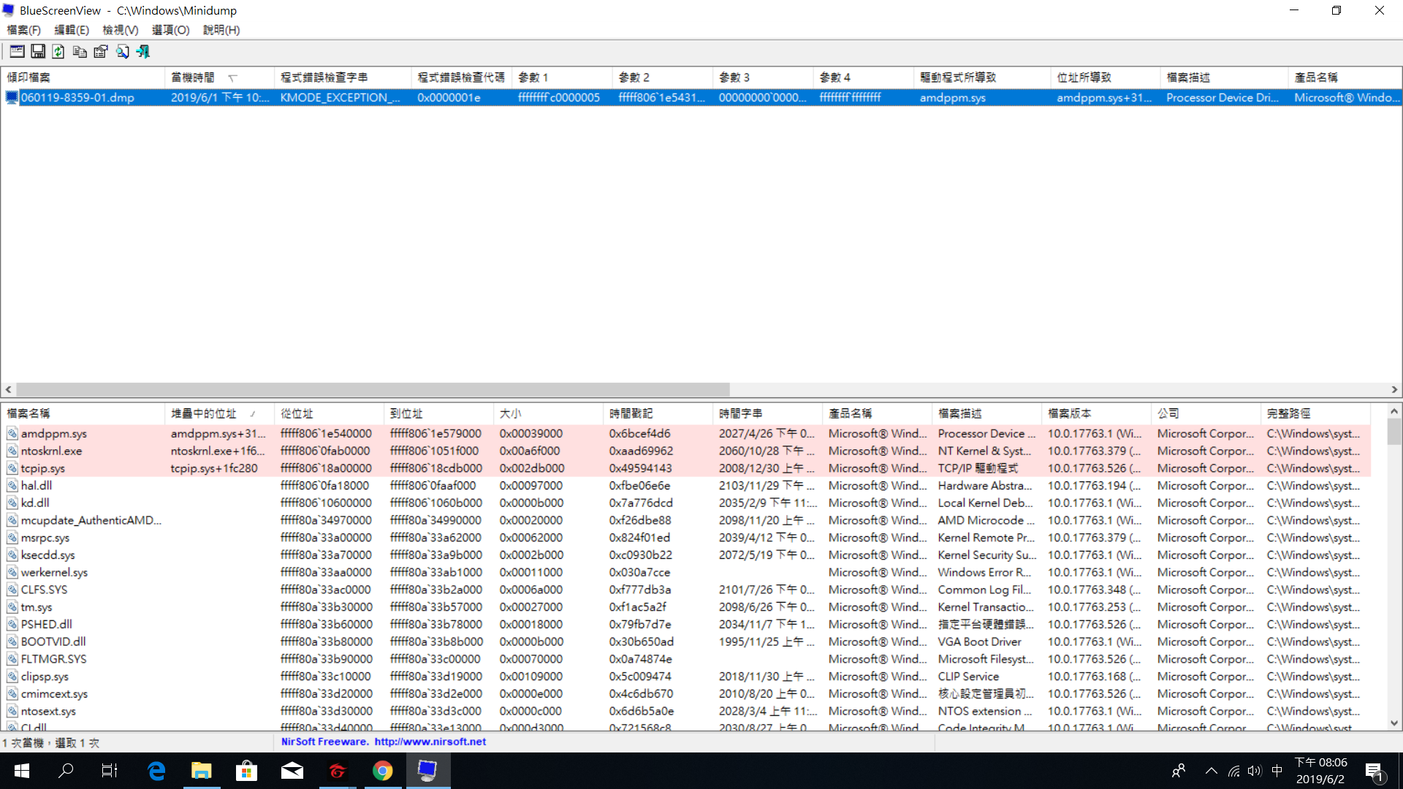Launch Microsoft Edge from taskbar
Viewport: 1403px width, 789px height.
point(156,771)
